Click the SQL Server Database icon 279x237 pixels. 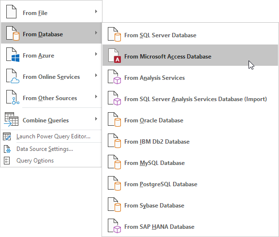click(114, 34)
